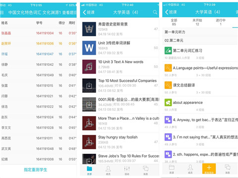The height and width of the screenshot is (178, 238).
Task: Select 活动 sliders tab in middle screen
Action: [127, 171]
